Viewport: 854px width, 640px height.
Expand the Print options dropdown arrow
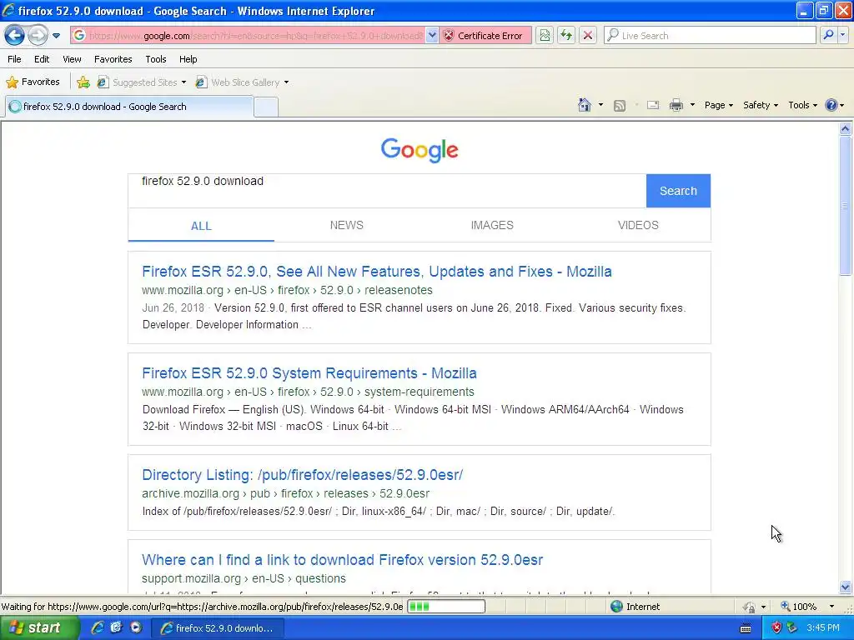click(692, 105)
